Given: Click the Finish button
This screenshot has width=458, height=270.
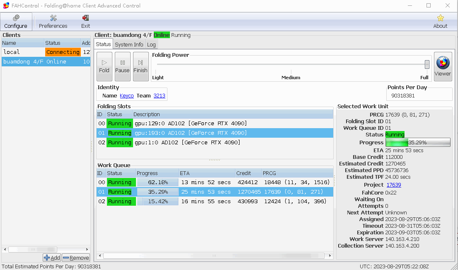Looking at the screenshot, I should 141,66.
